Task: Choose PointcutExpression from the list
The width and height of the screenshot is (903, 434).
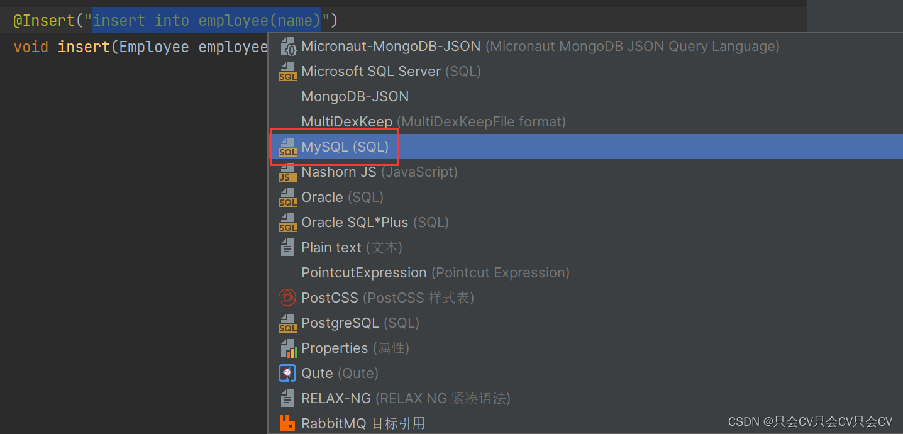Action: click(x=363, y=272)
